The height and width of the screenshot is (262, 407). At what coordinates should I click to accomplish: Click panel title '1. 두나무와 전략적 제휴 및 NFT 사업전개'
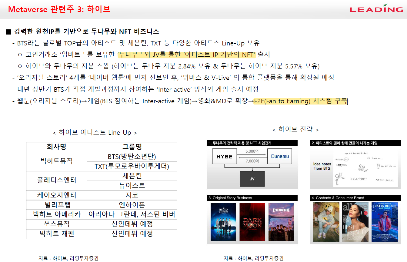[252, 143]
